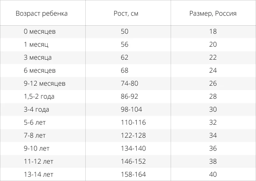Click the "3 месяца" row label

[x=38, y=58]
